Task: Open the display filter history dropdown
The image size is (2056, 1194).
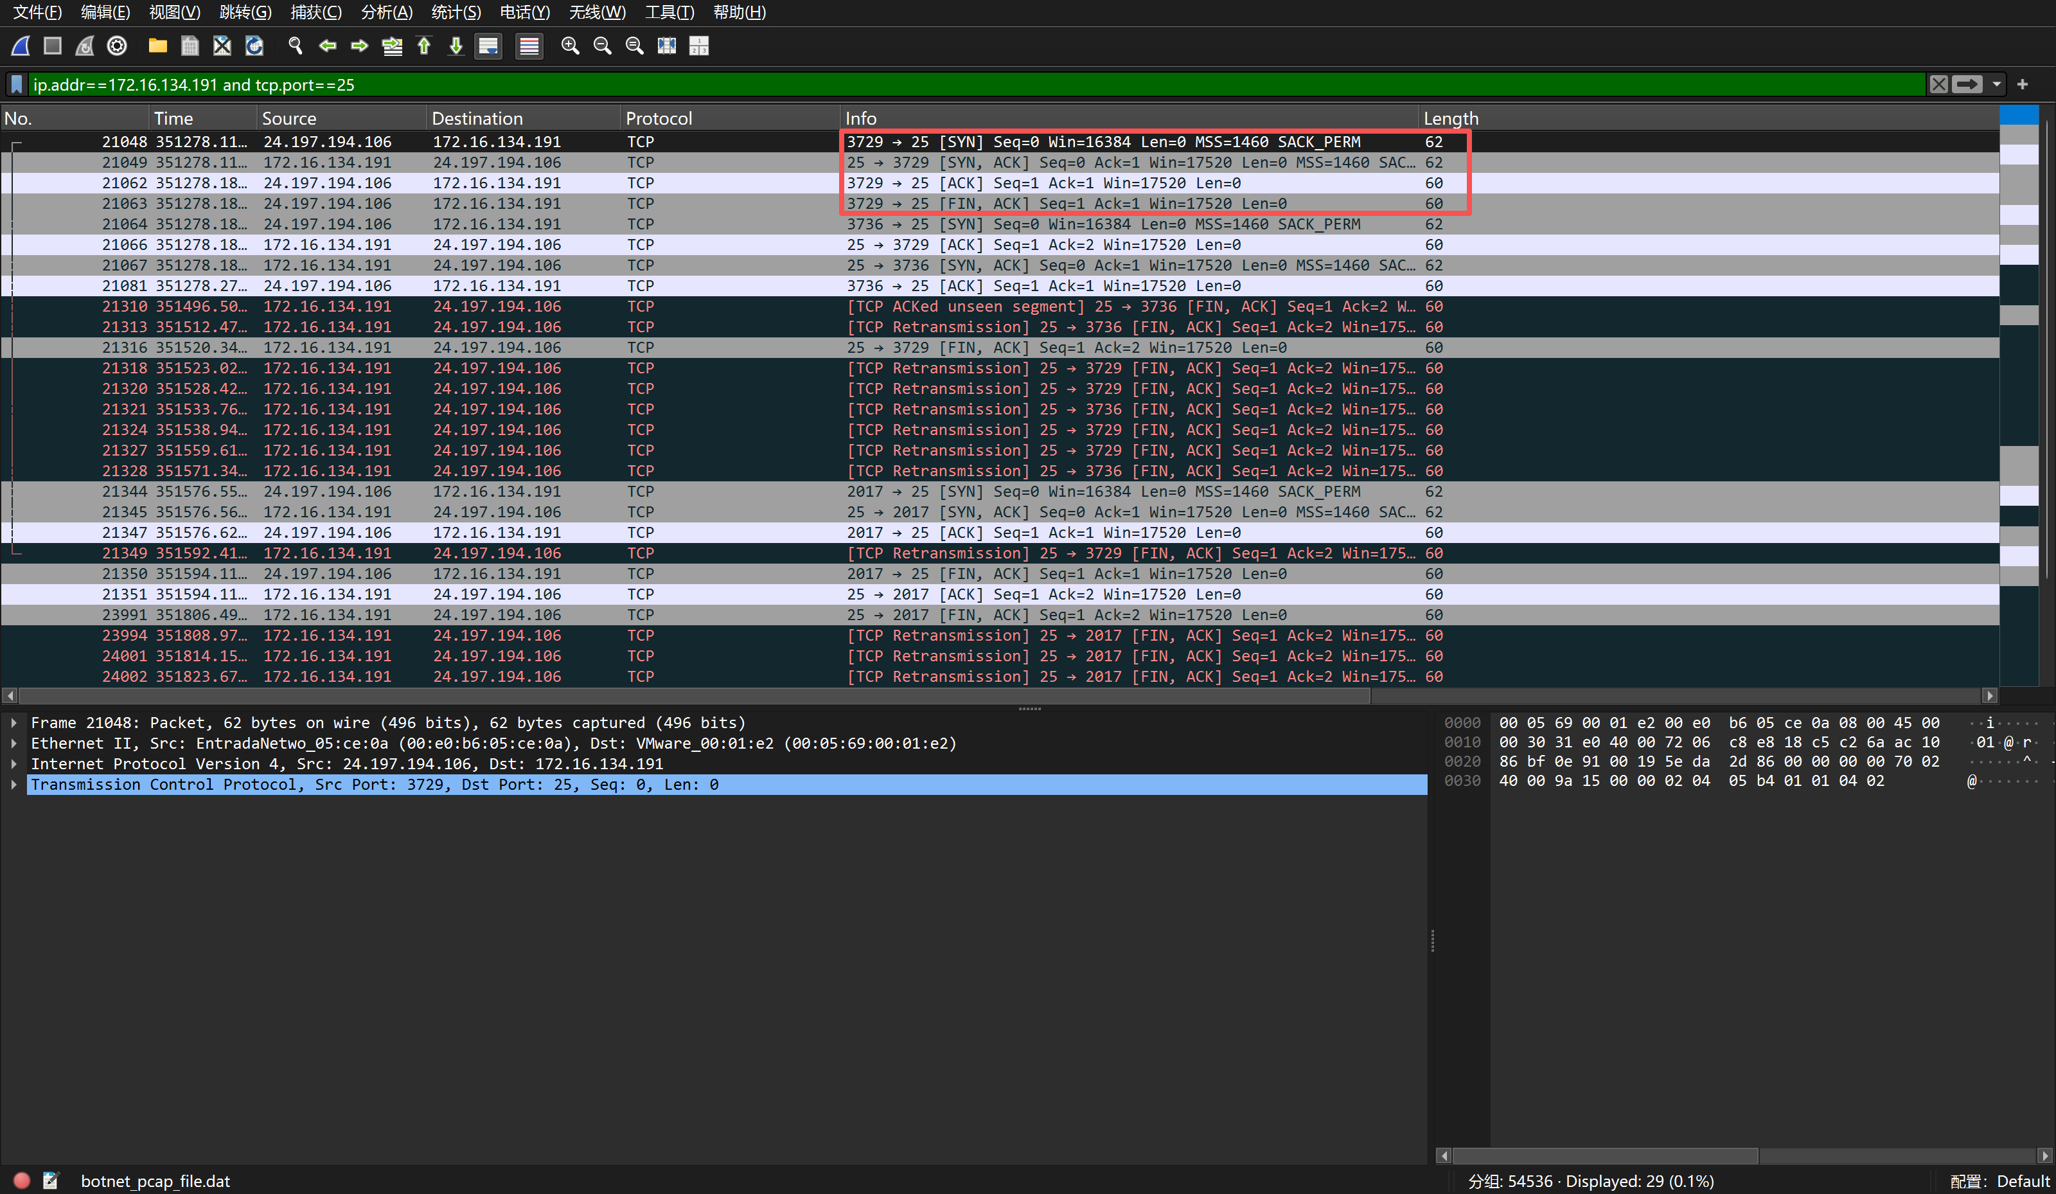Action: (x=1996, y=84)
